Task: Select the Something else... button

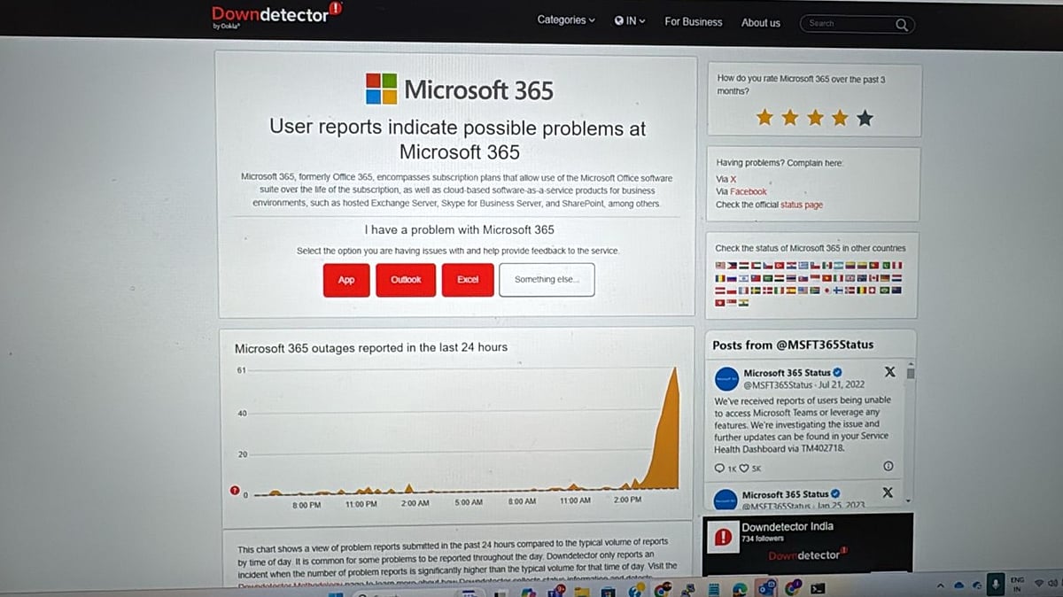Action: [547, 280]
